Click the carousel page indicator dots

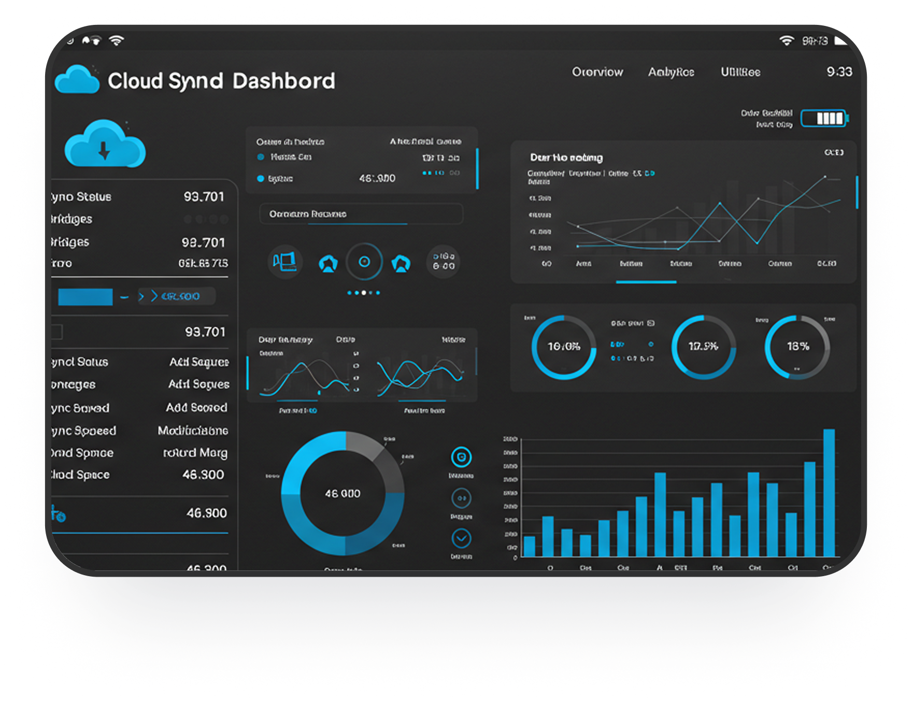pyautogui.click(x=364, y=293)
